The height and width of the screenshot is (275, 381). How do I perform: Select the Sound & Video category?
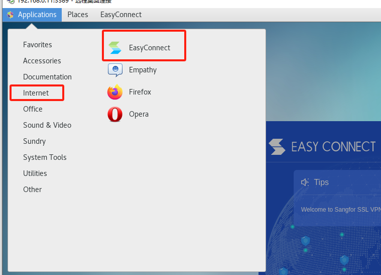click(x=47, y=125)
